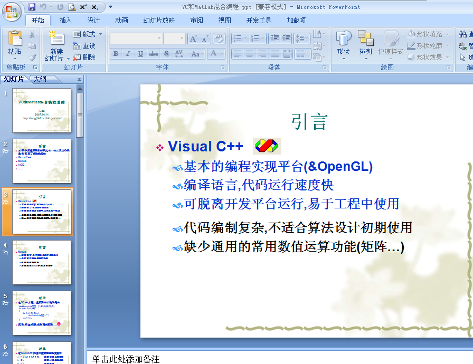Clear all formatting with eraser icon
The height and width of the screenshot is (364, 473).
pyautogui.click(x=219, y=39)
